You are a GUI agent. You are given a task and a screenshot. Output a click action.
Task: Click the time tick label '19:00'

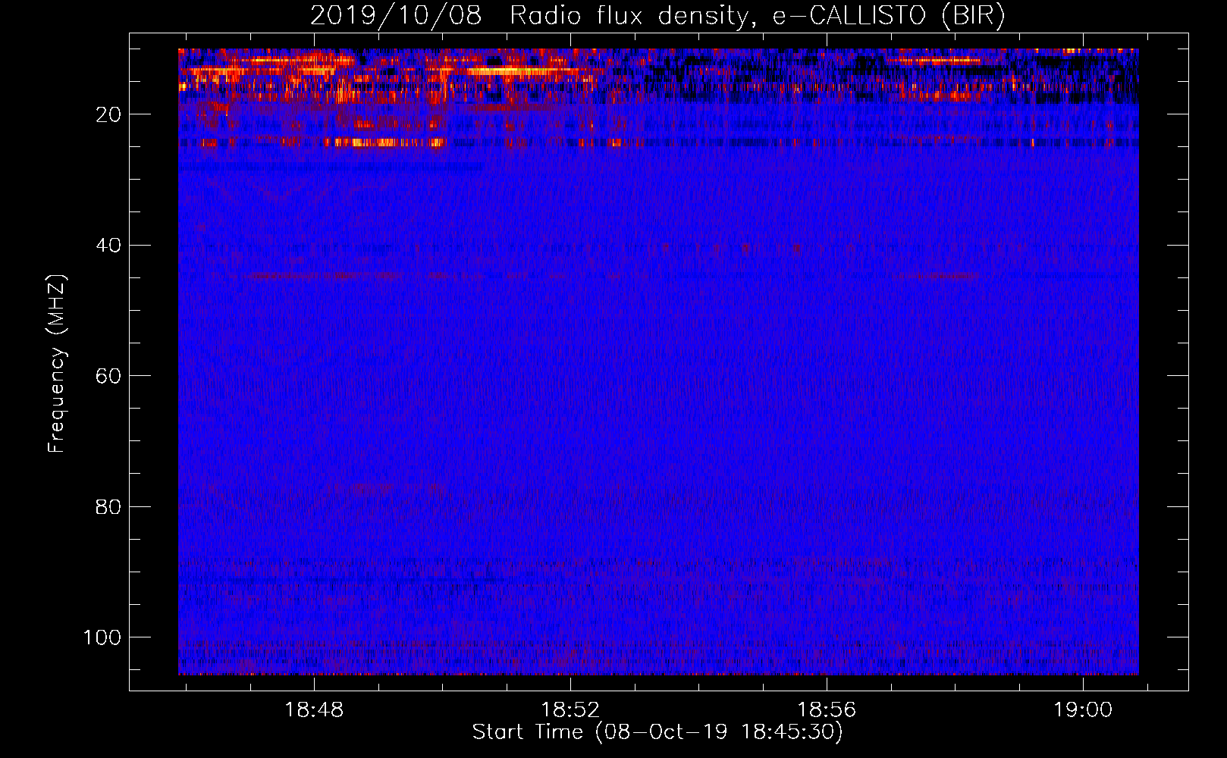(1082, 710)
